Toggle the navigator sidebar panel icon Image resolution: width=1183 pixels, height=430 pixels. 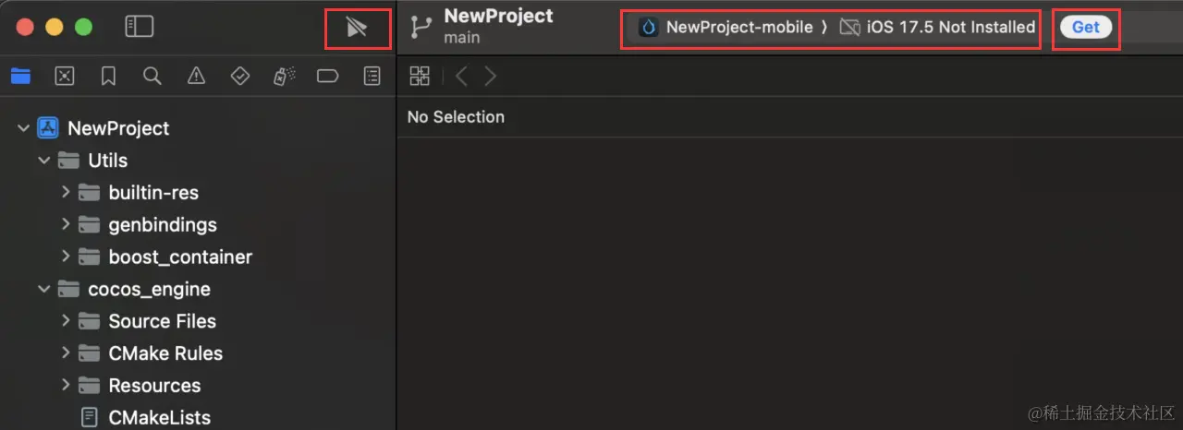[139, 27]
